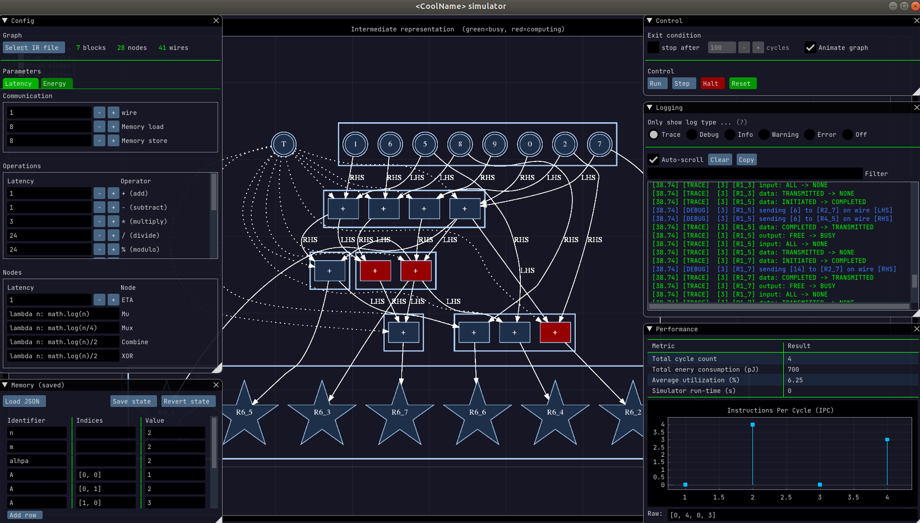This screenshot has height=523, width=920.
Task: Decrease Memory load latency with minus
Action: tap(99, 127)
